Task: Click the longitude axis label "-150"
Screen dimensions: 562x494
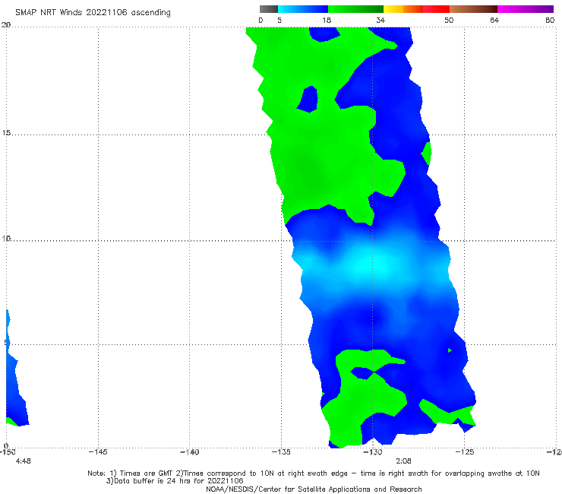Action: pyautogui.click(x=7, y=452)
